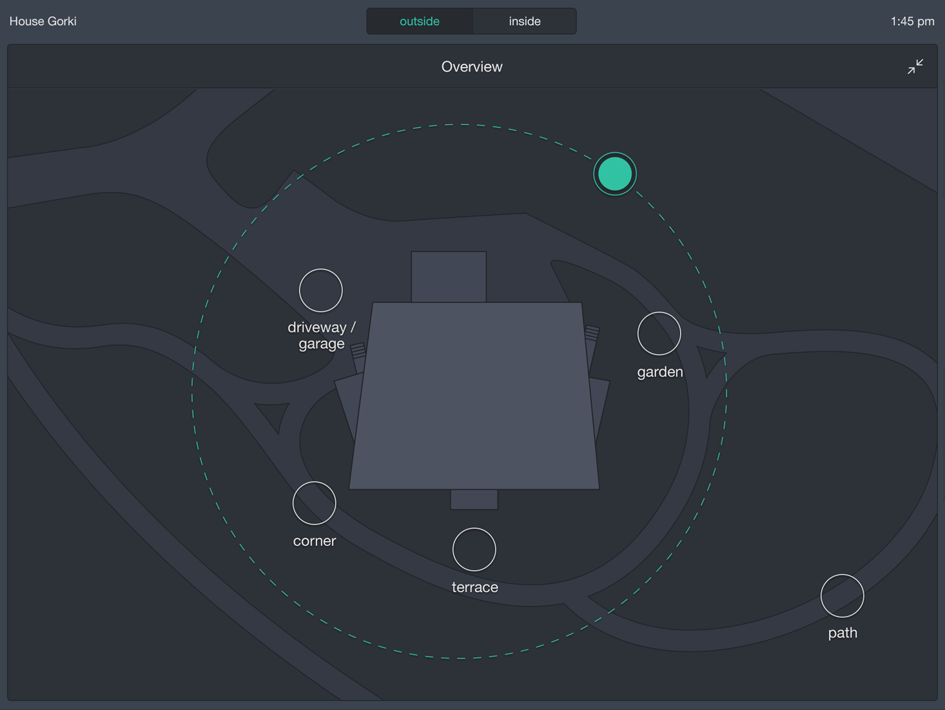
Task: Click the path text label
Action: click(843, 633)
